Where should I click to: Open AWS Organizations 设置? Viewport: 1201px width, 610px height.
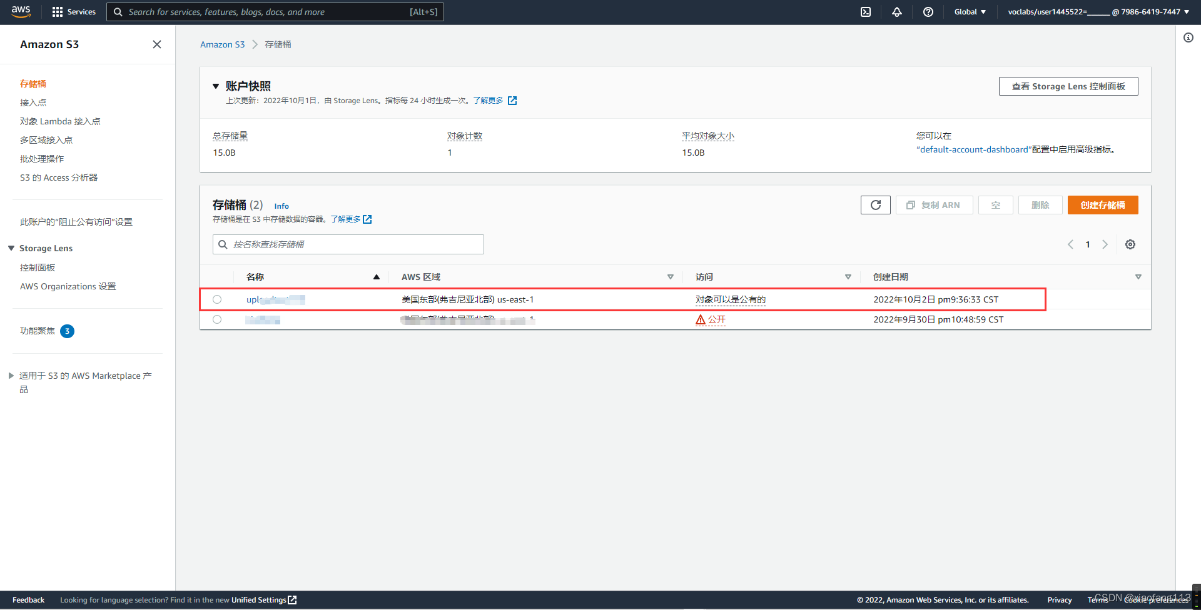tap(68, 286)
